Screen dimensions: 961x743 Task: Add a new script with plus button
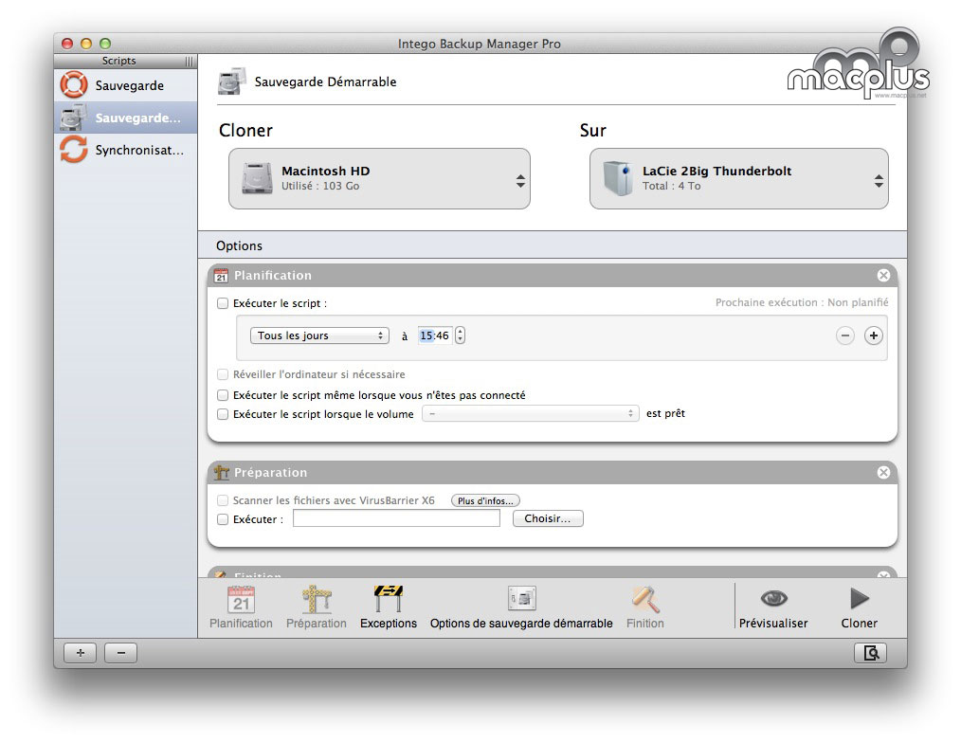click(x=81, y=653)
